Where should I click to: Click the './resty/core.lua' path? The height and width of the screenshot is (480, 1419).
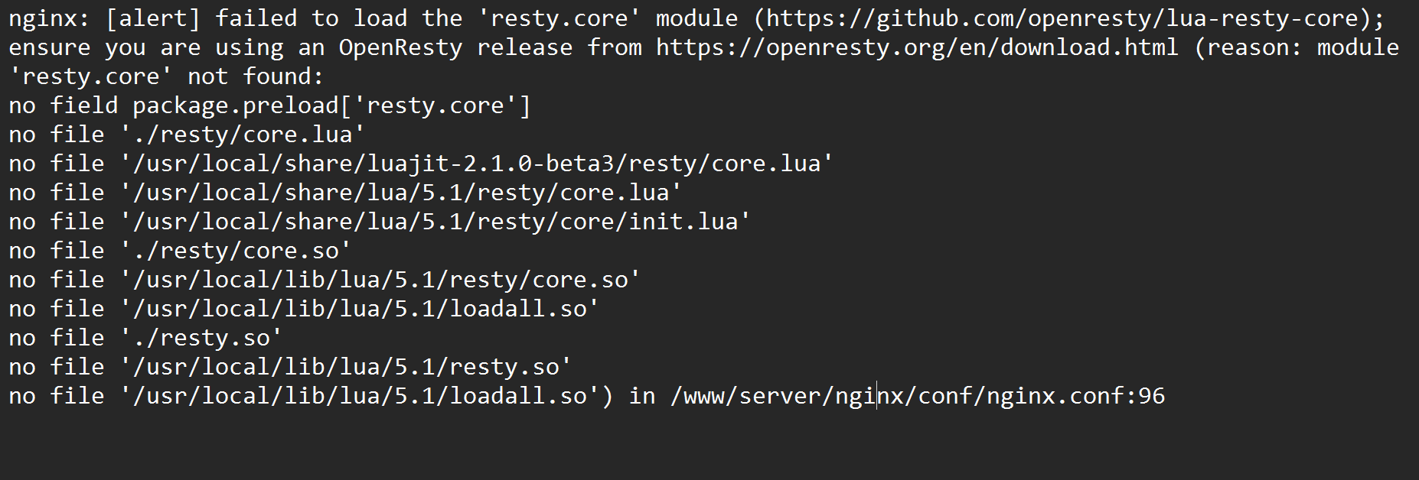point(243,135)
